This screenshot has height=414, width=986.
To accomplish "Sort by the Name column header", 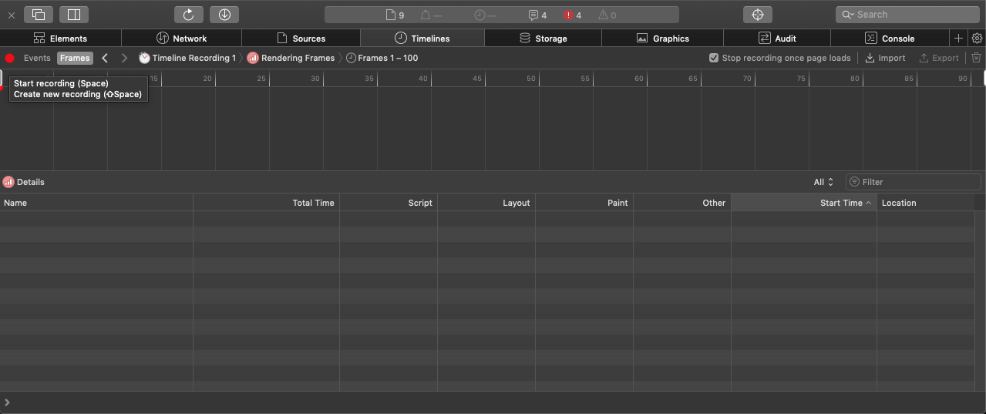I will tap(96, 203).
